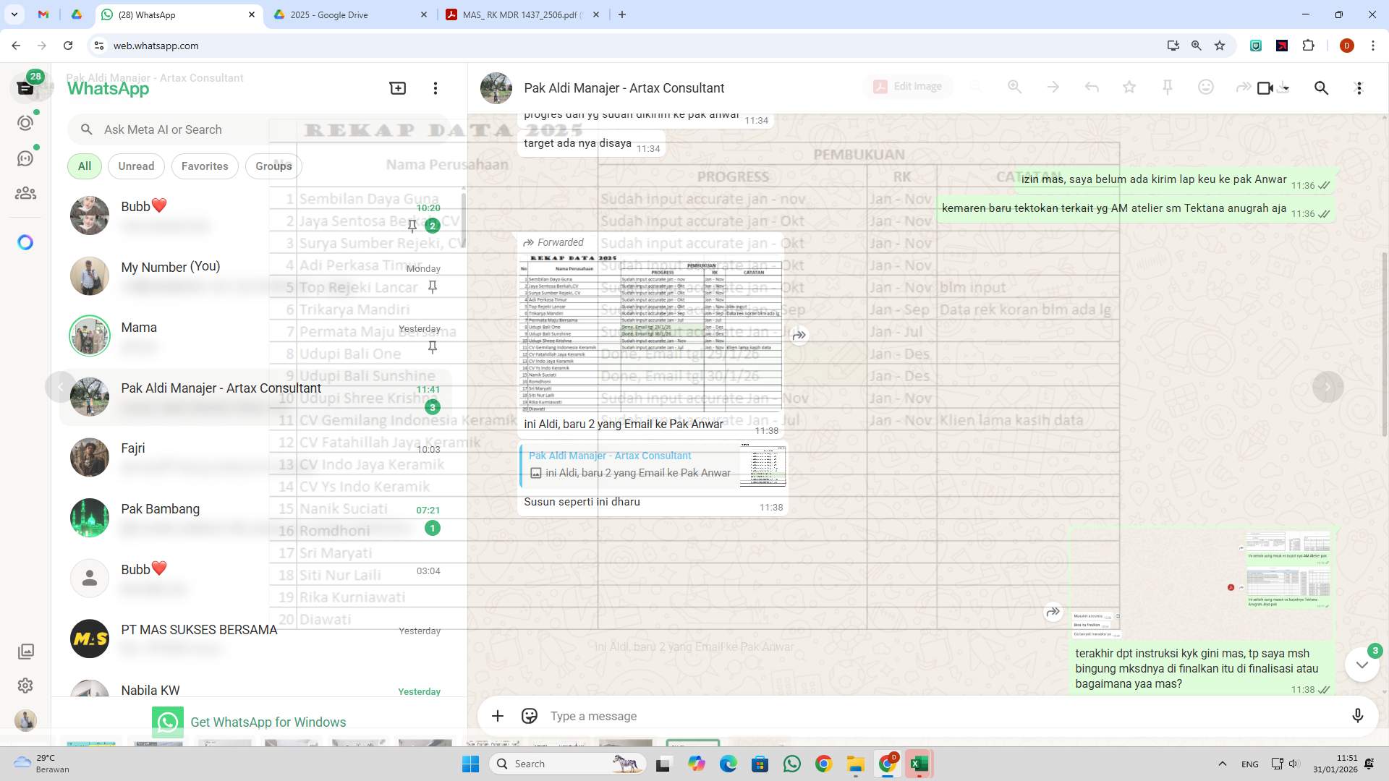Navigate to next media with right chevron

point(1328,386)
